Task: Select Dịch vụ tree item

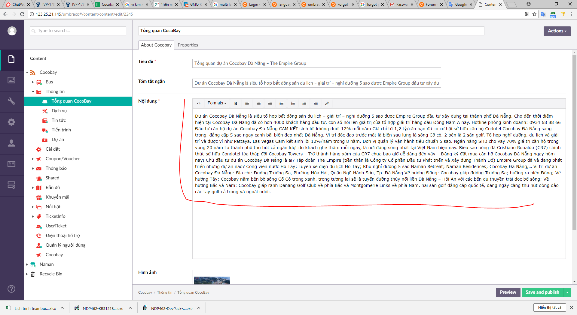Action: click(x=59, y=111)
